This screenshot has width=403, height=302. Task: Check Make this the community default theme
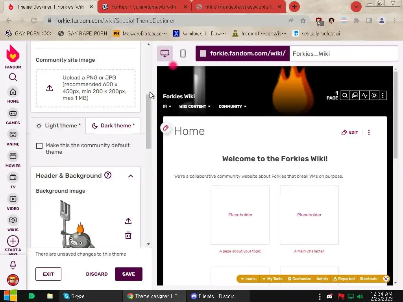[39, 146]
